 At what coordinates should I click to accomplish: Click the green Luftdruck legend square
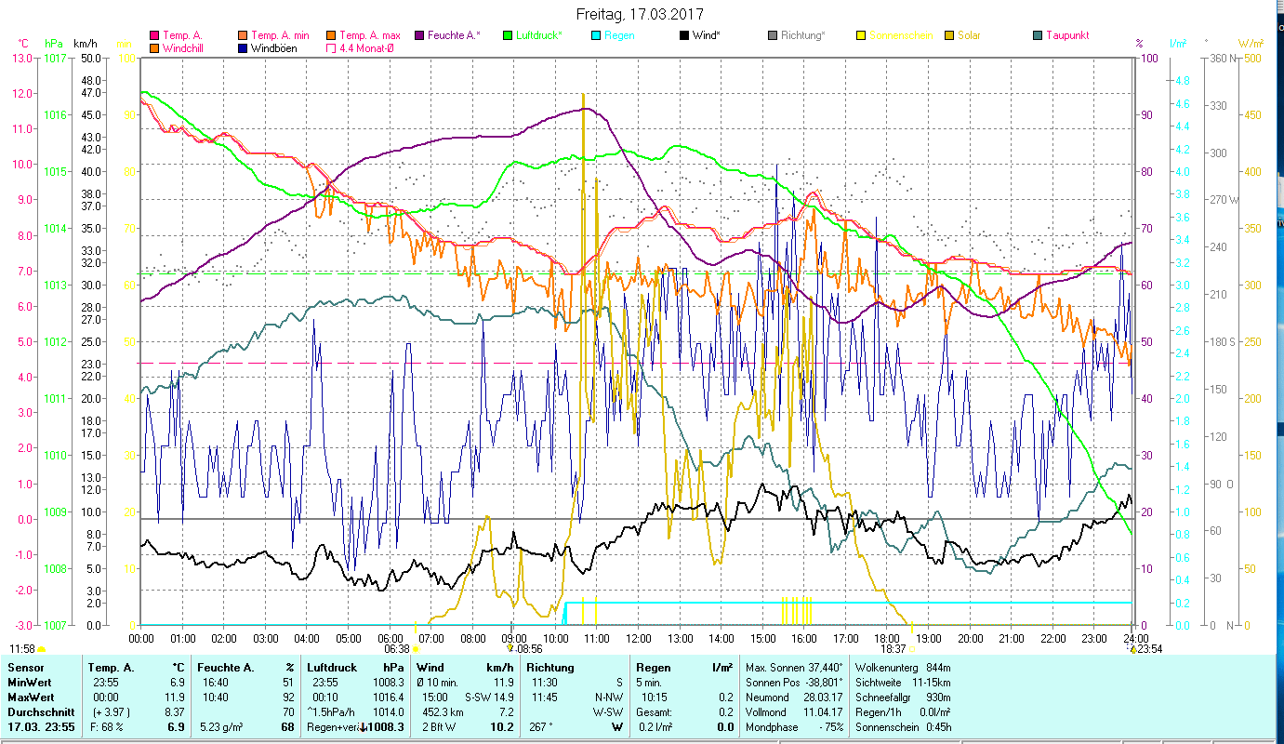tap(508, 36)
